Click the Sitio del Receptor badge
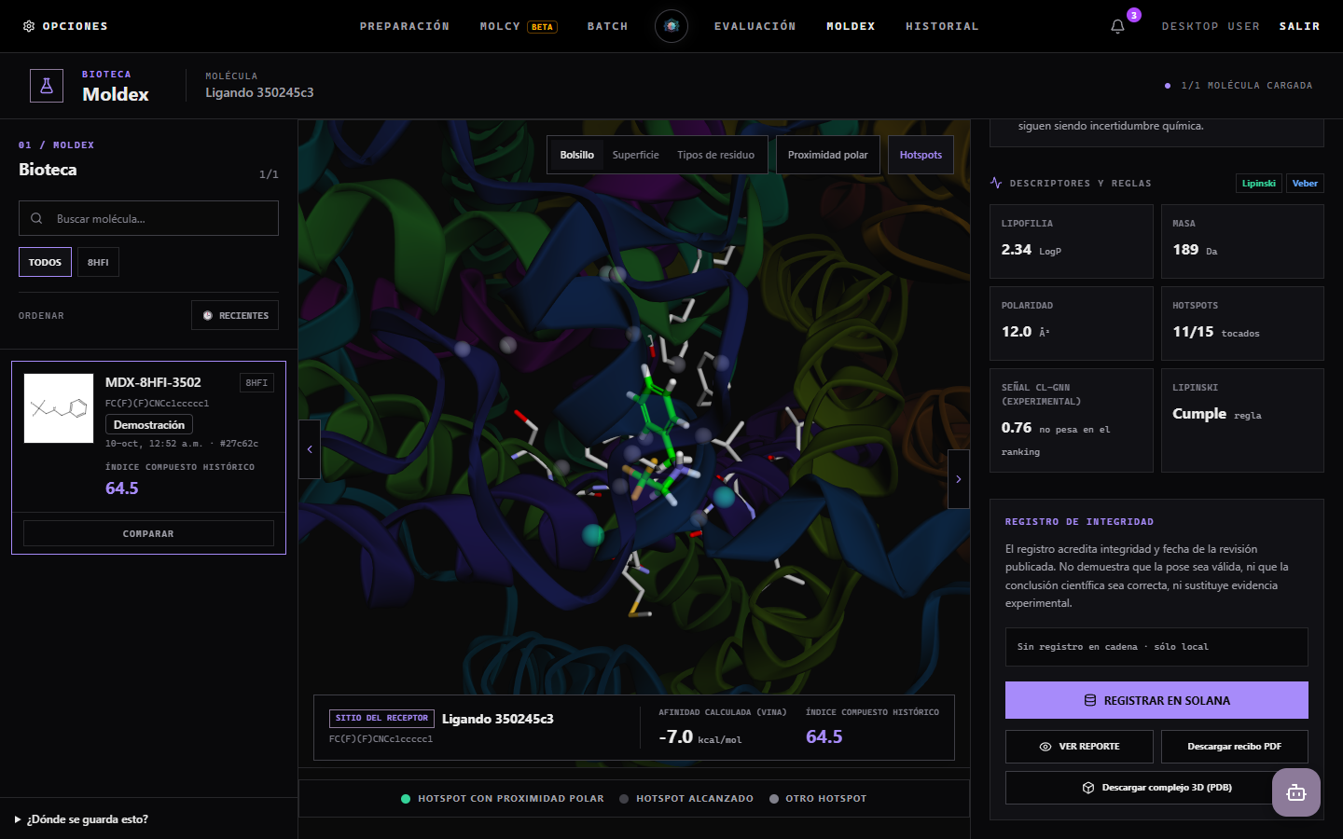This screenshot has width=1343, height=839. pos(381,719)
